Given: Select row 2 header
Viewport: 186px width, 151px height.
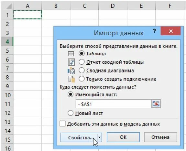Looking at the screenshot, I should pos(7,24).
